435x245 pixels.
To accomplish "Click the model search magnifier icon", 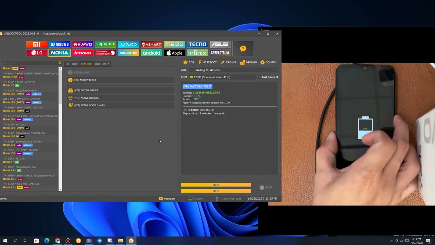I will tap(60, 63).
